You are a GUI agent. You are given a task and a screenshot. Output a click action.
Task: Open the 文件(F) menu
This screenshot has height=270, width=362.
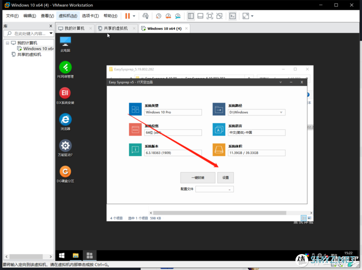coord(12,15)
